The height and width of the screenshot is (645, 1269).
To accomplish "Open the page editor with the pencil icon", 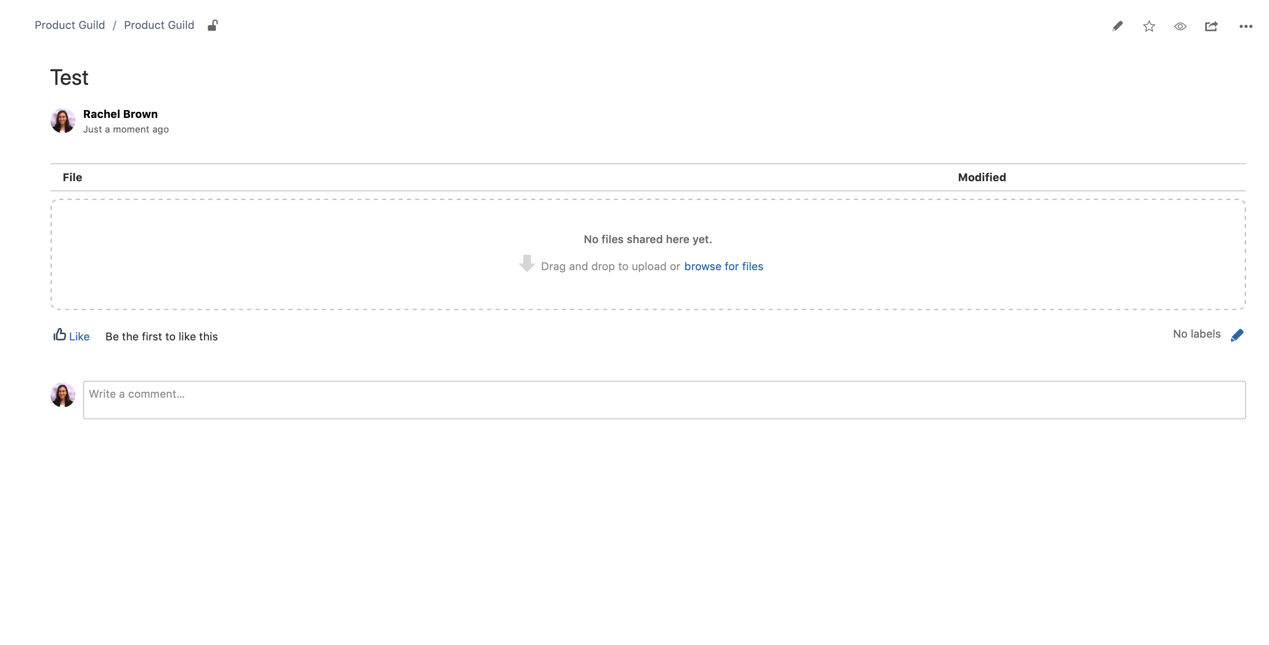I will [x=1117, y=26].
